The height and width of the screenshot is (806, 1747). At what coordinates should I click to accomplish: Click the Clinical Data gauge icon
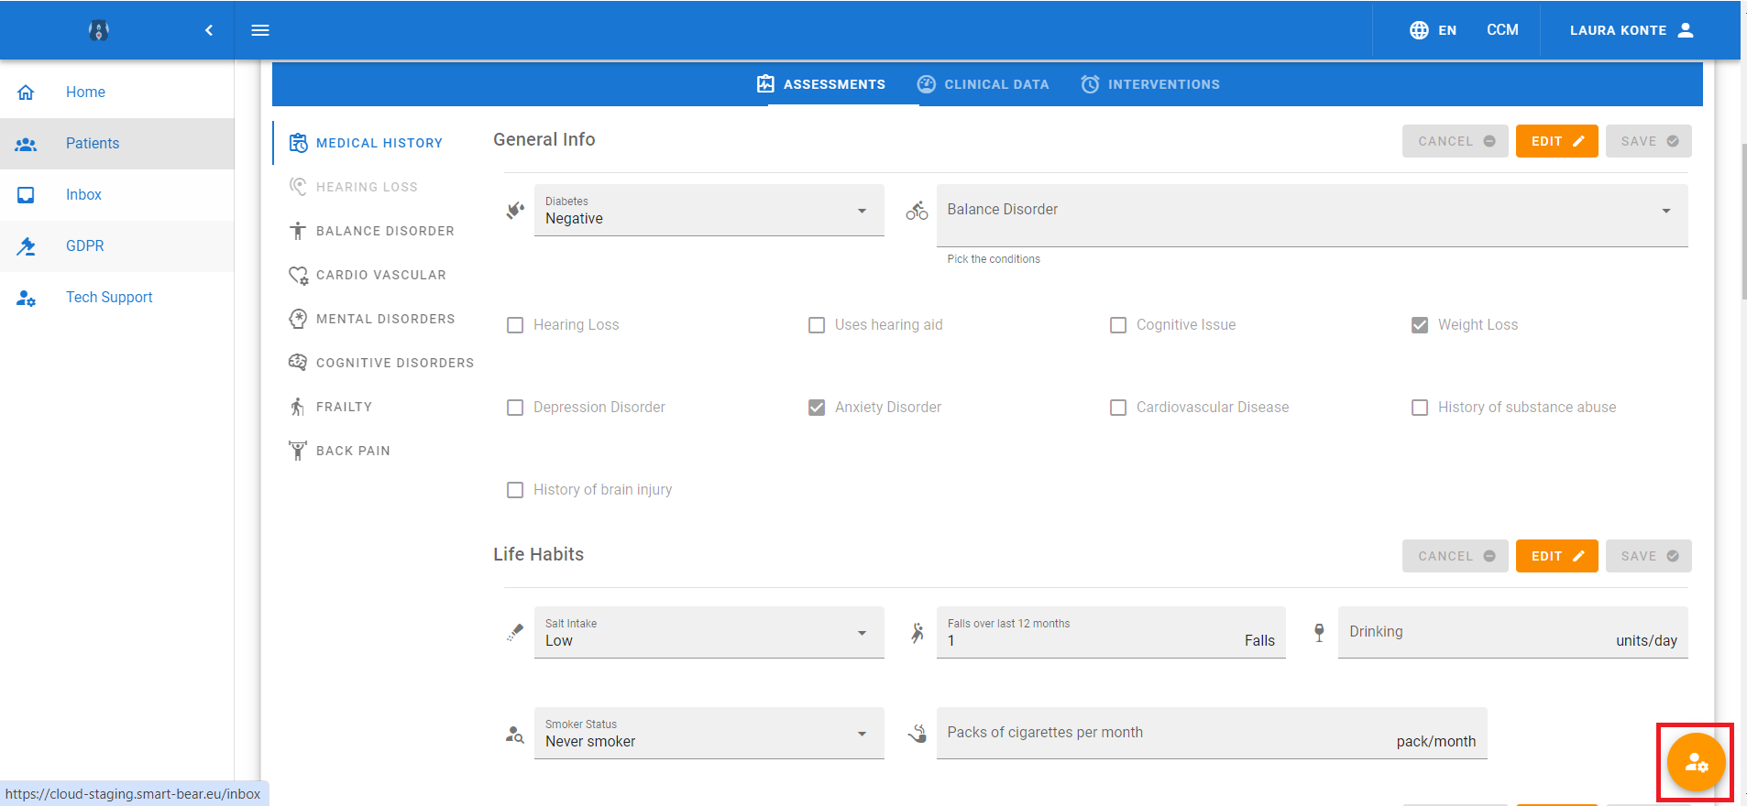(927, 84)
